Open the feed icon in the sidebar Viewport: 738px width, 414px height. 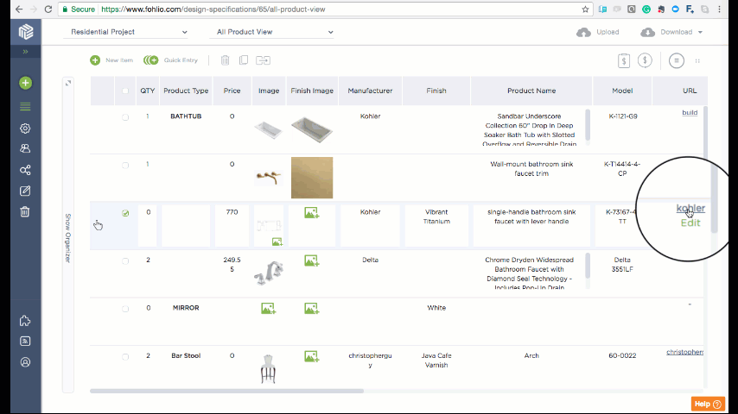[x=25, y=342]
